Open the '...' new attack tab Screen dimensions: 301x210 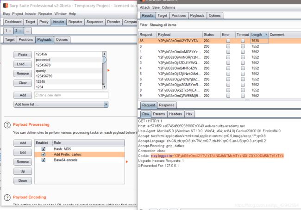coord(28,31)
